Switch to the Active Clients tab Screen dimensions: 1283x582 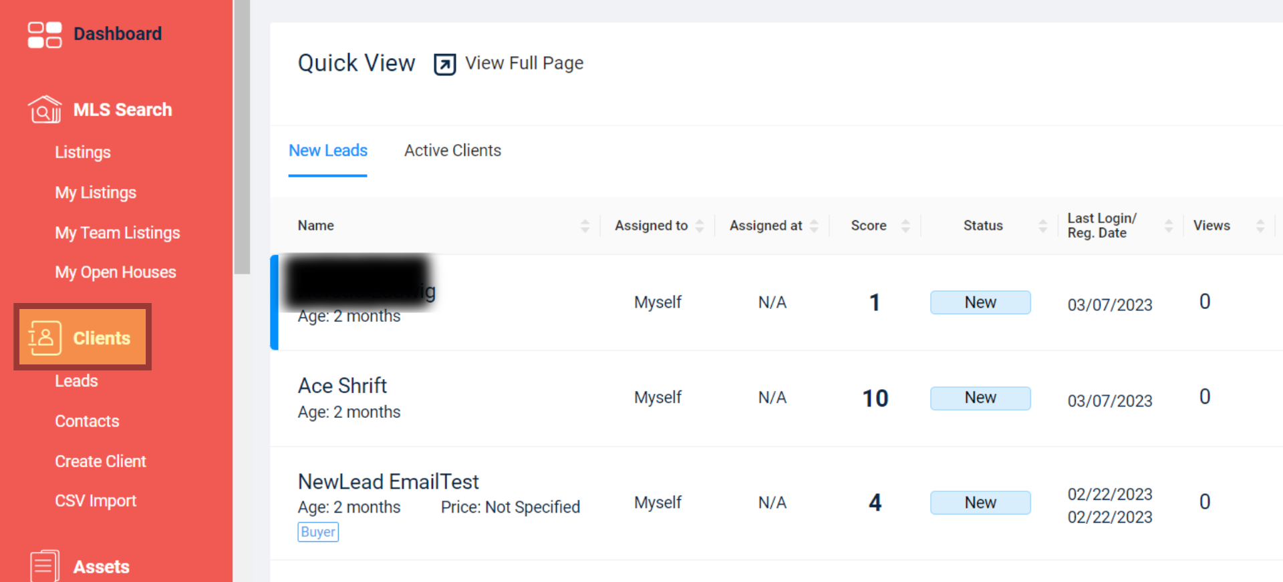tap(452, 151)
